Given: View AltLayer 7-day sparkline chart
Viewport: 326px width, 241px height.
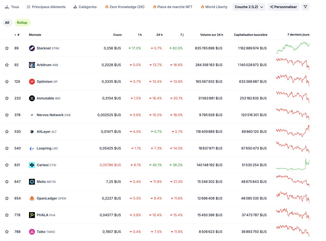Looking at the screenshot, I should (293, 131).
